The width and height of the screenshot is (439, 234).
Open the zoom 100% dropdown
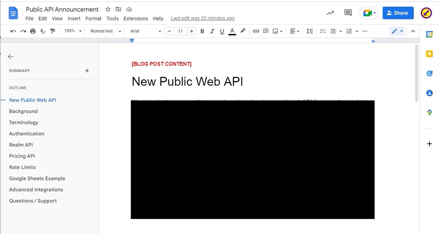pyautogui.click(x=73, y=31)
